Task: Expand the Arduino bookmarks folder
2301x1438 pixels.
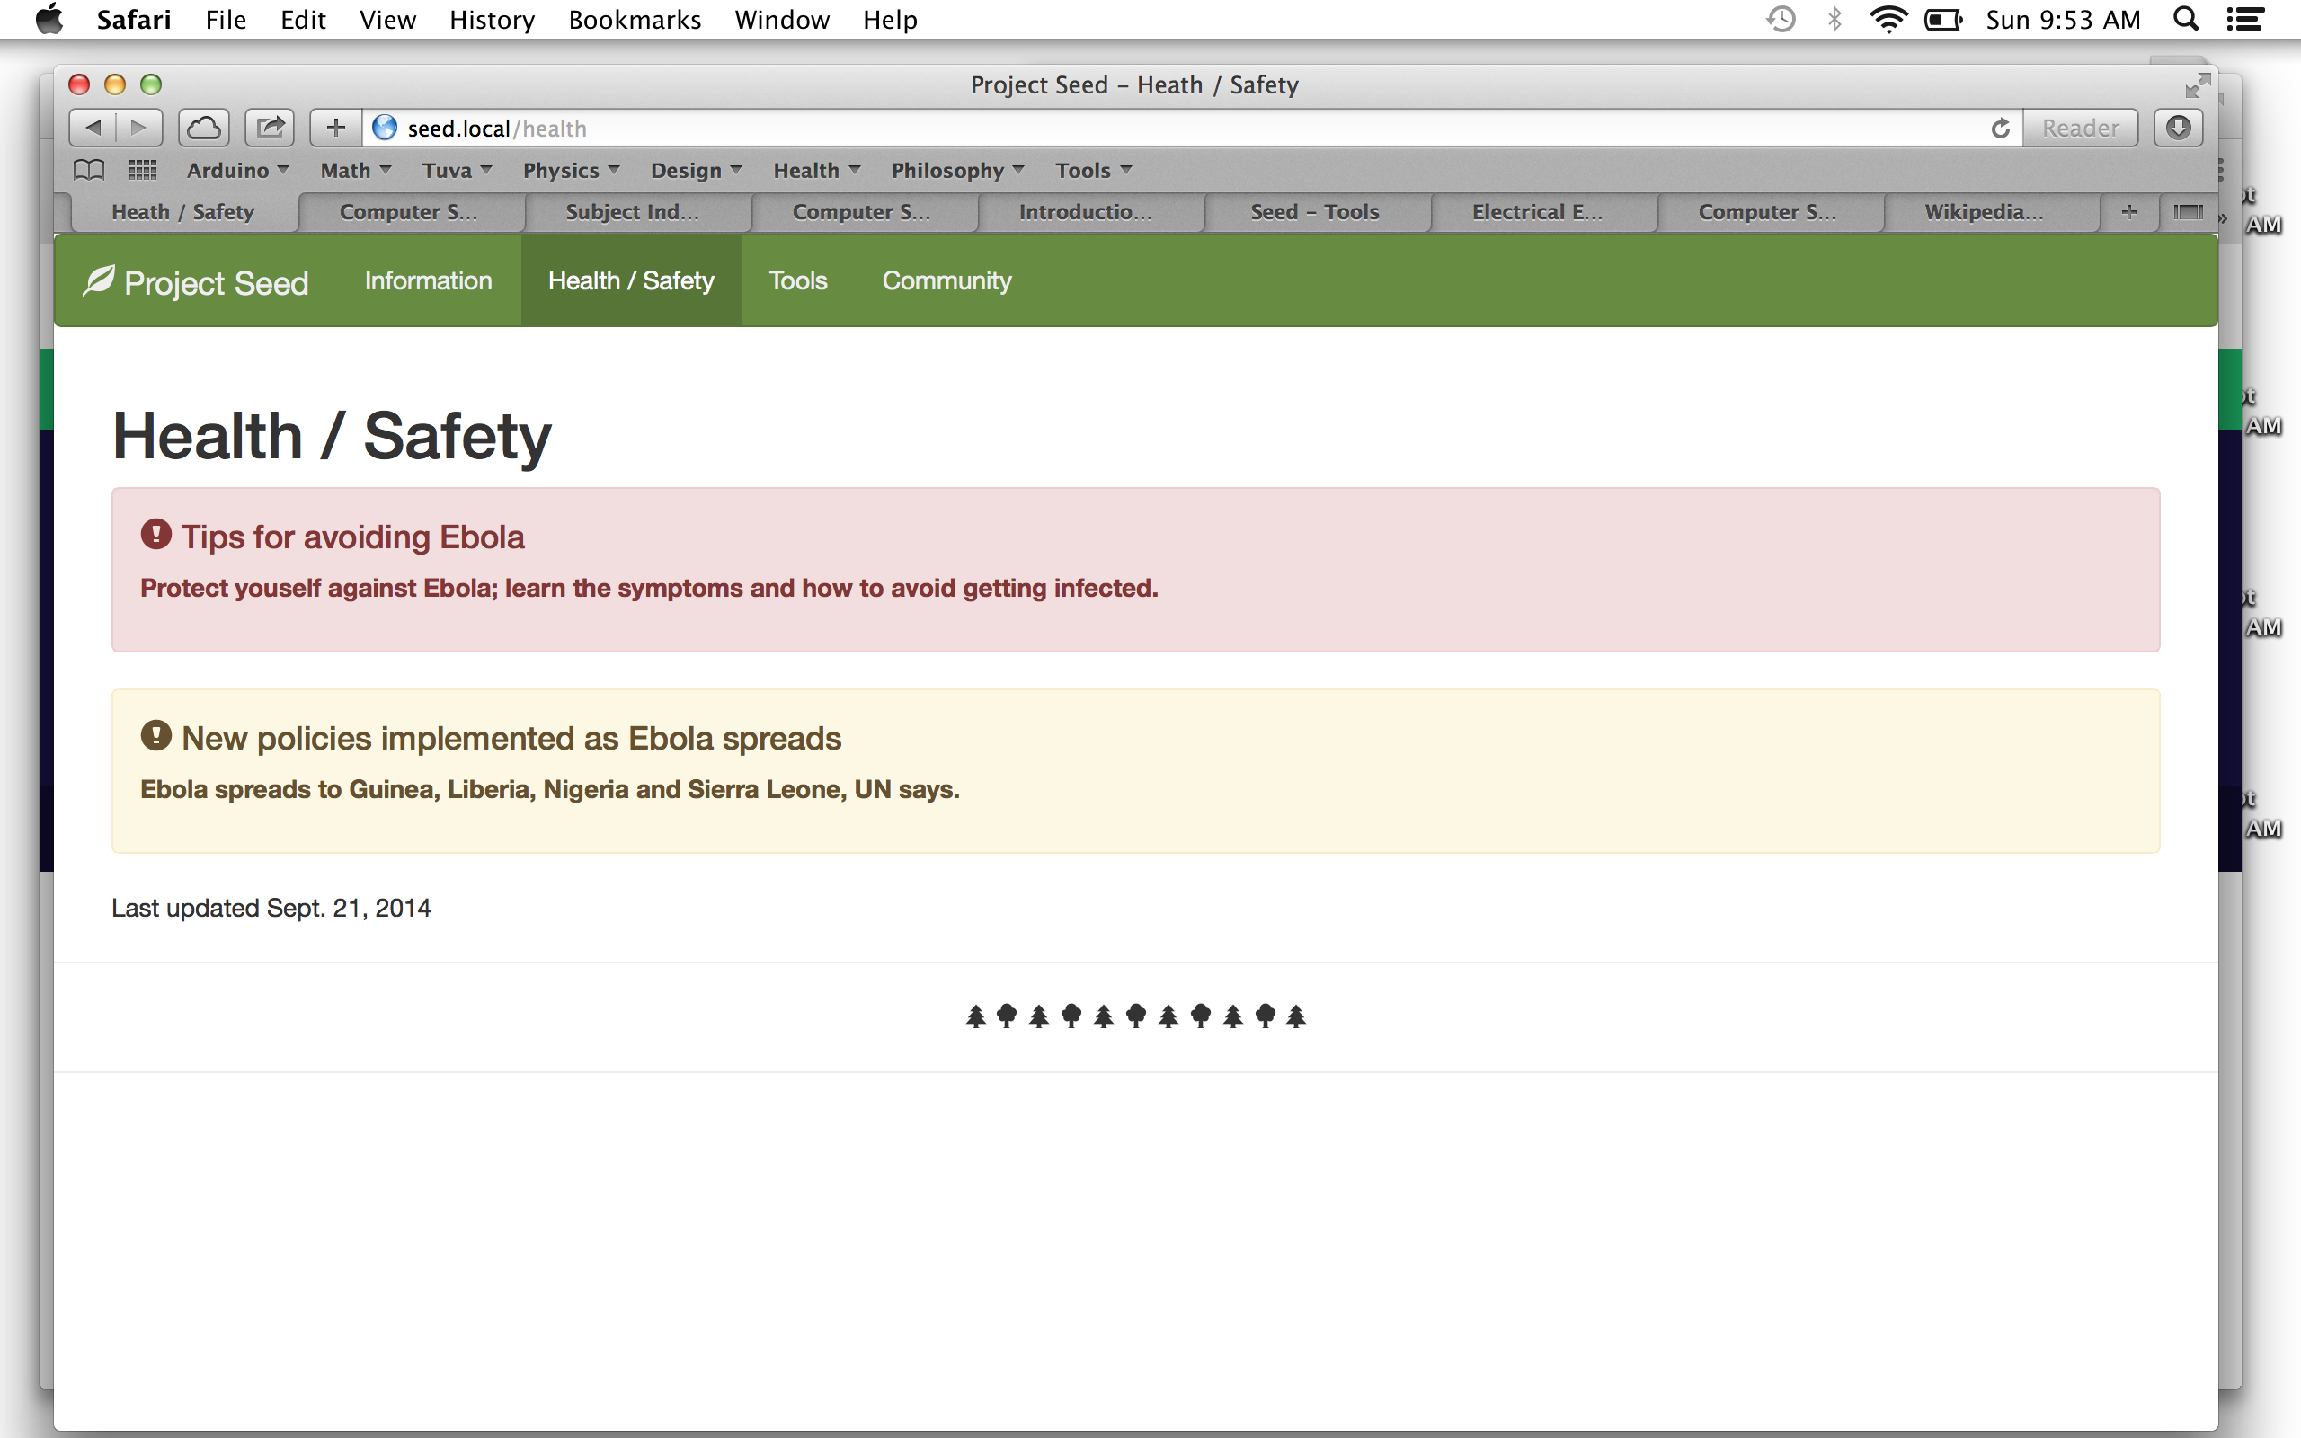Action: 236,170
